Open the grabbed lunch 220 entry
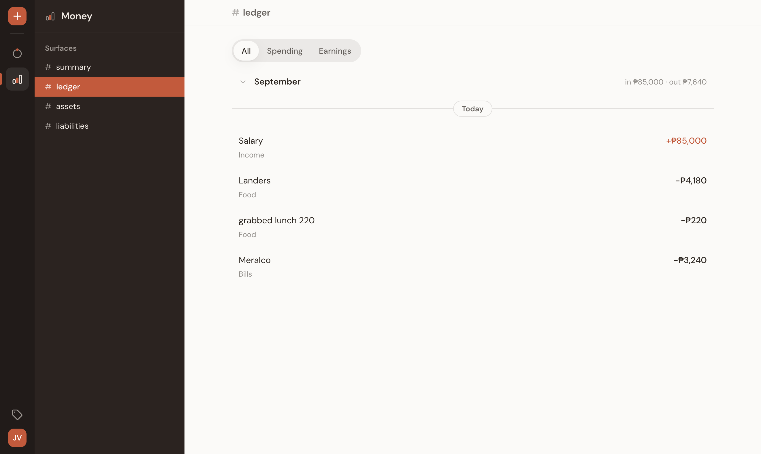The width and height of the screenshot is (761, 454). pyautogui.click(x=472, y=227)
